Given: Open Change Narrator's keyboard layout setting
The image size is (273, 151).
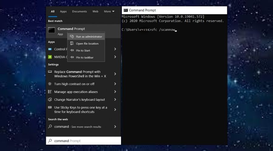Looking at the screenshot, I should pyautogui.click(x=79, y=100).
